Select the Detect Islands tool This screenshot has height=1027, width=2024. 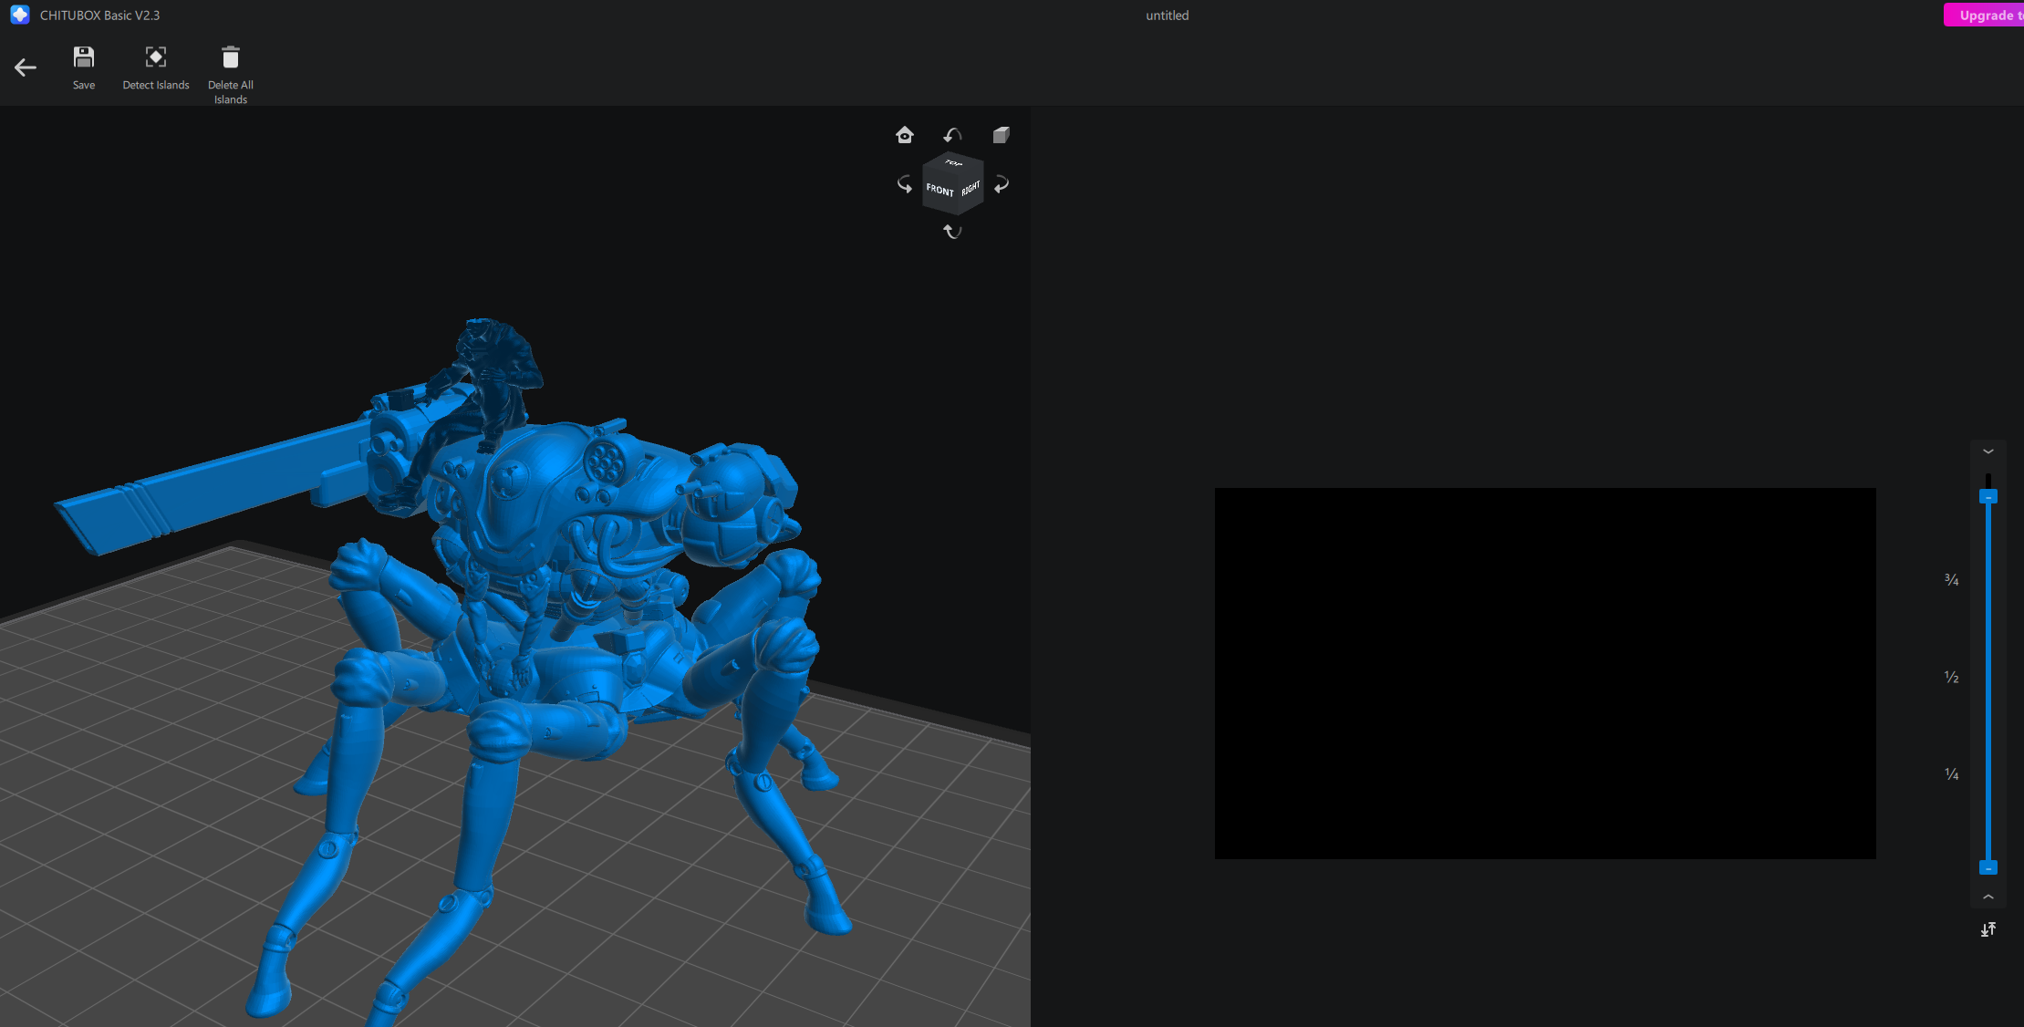(155, 57)
